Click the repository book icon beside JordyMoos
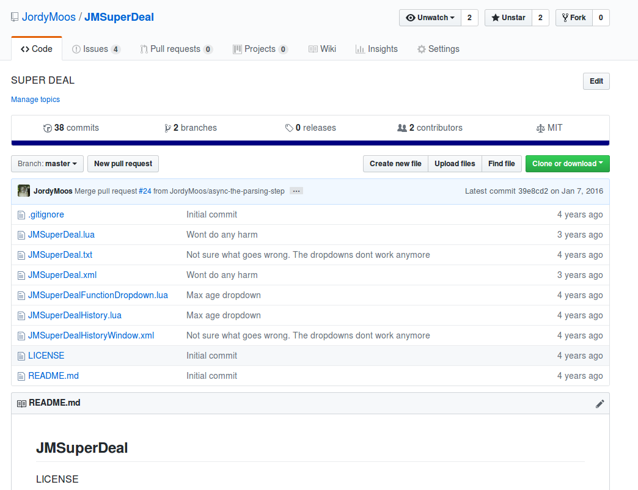Image resolution: width=638 pixels, height=490 pixels. (15, 17)
